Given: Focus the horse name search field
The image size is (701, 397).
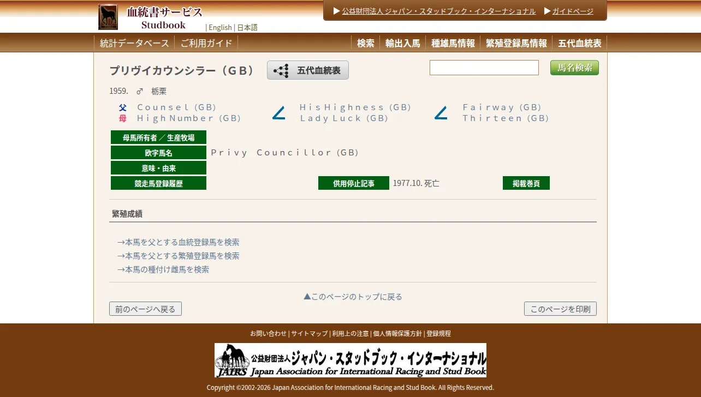Looking at the screenshot, I should pyautogui.click(x=484, y=68).
